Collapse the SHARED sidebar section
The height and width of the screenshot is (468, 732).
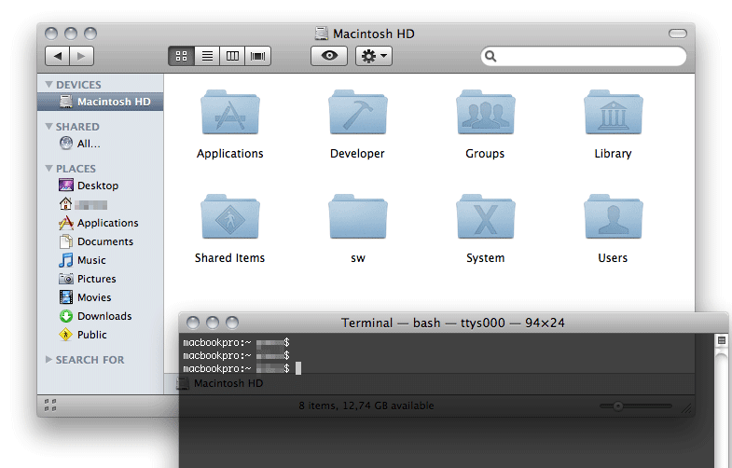[x=48, y=127]
